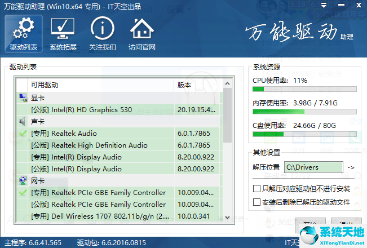Click the 显卡 category row label
Viewport: 367px width, 248px height.
point(38,98)
